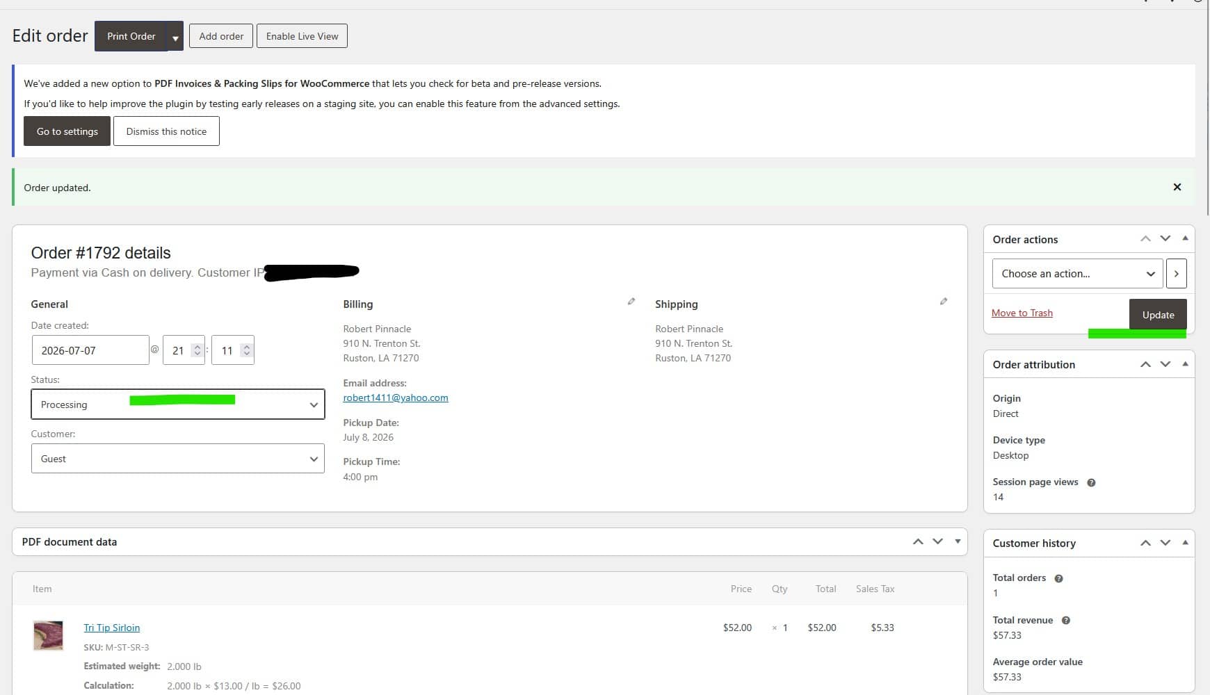Open Print Order dropdown arrow
Viewport: 1210px width, 695px height.
pos(175,38)
